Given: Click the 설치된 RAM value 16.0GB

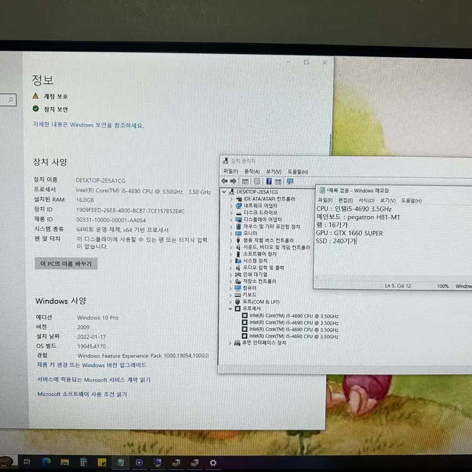Looking at the screenshot, I should click(x=85, y=200).
